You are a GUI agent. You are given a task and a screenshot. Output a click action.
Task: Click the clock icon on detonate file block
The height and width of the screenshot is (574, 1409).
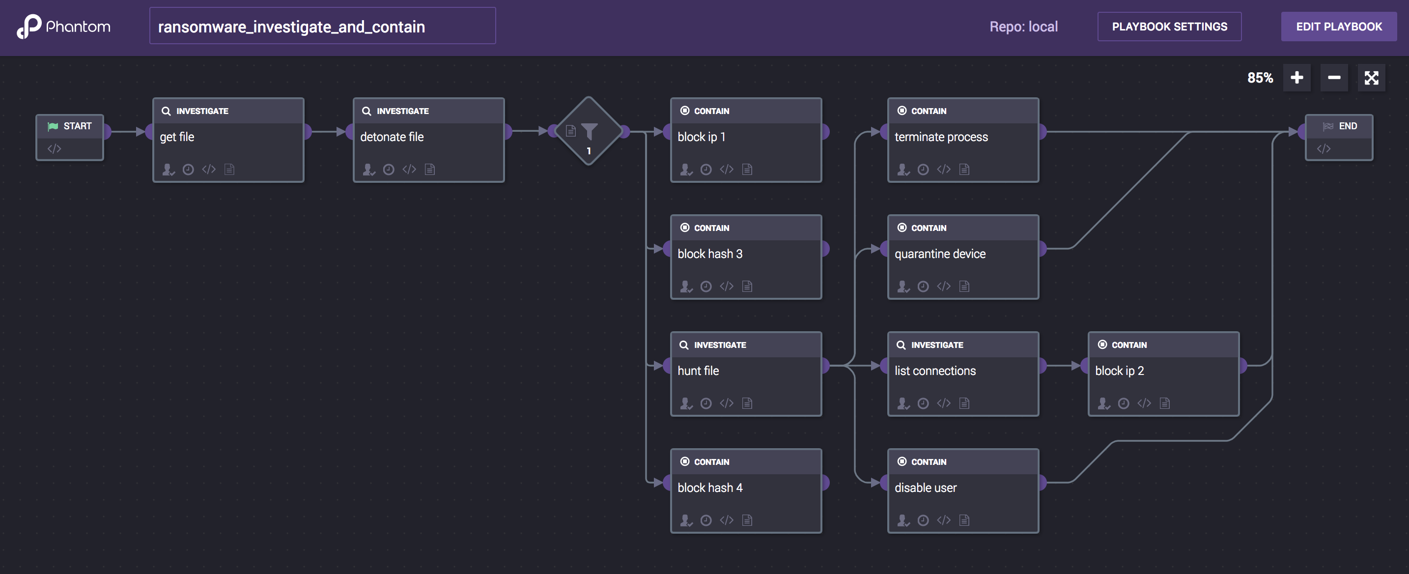click(388, 170)
